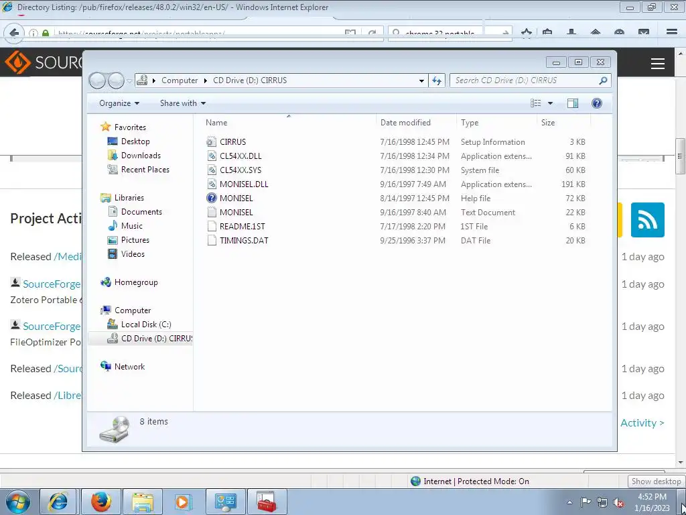Viewport: 686px width, 515px height.
Task: Open the Organize menu
Action: [119, 103]
